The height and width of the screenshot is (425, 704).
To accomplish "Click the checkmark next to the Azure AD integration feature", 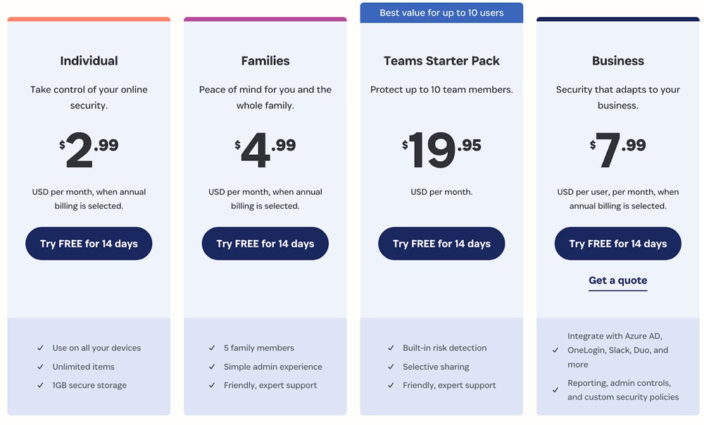I will click(556, 350).
